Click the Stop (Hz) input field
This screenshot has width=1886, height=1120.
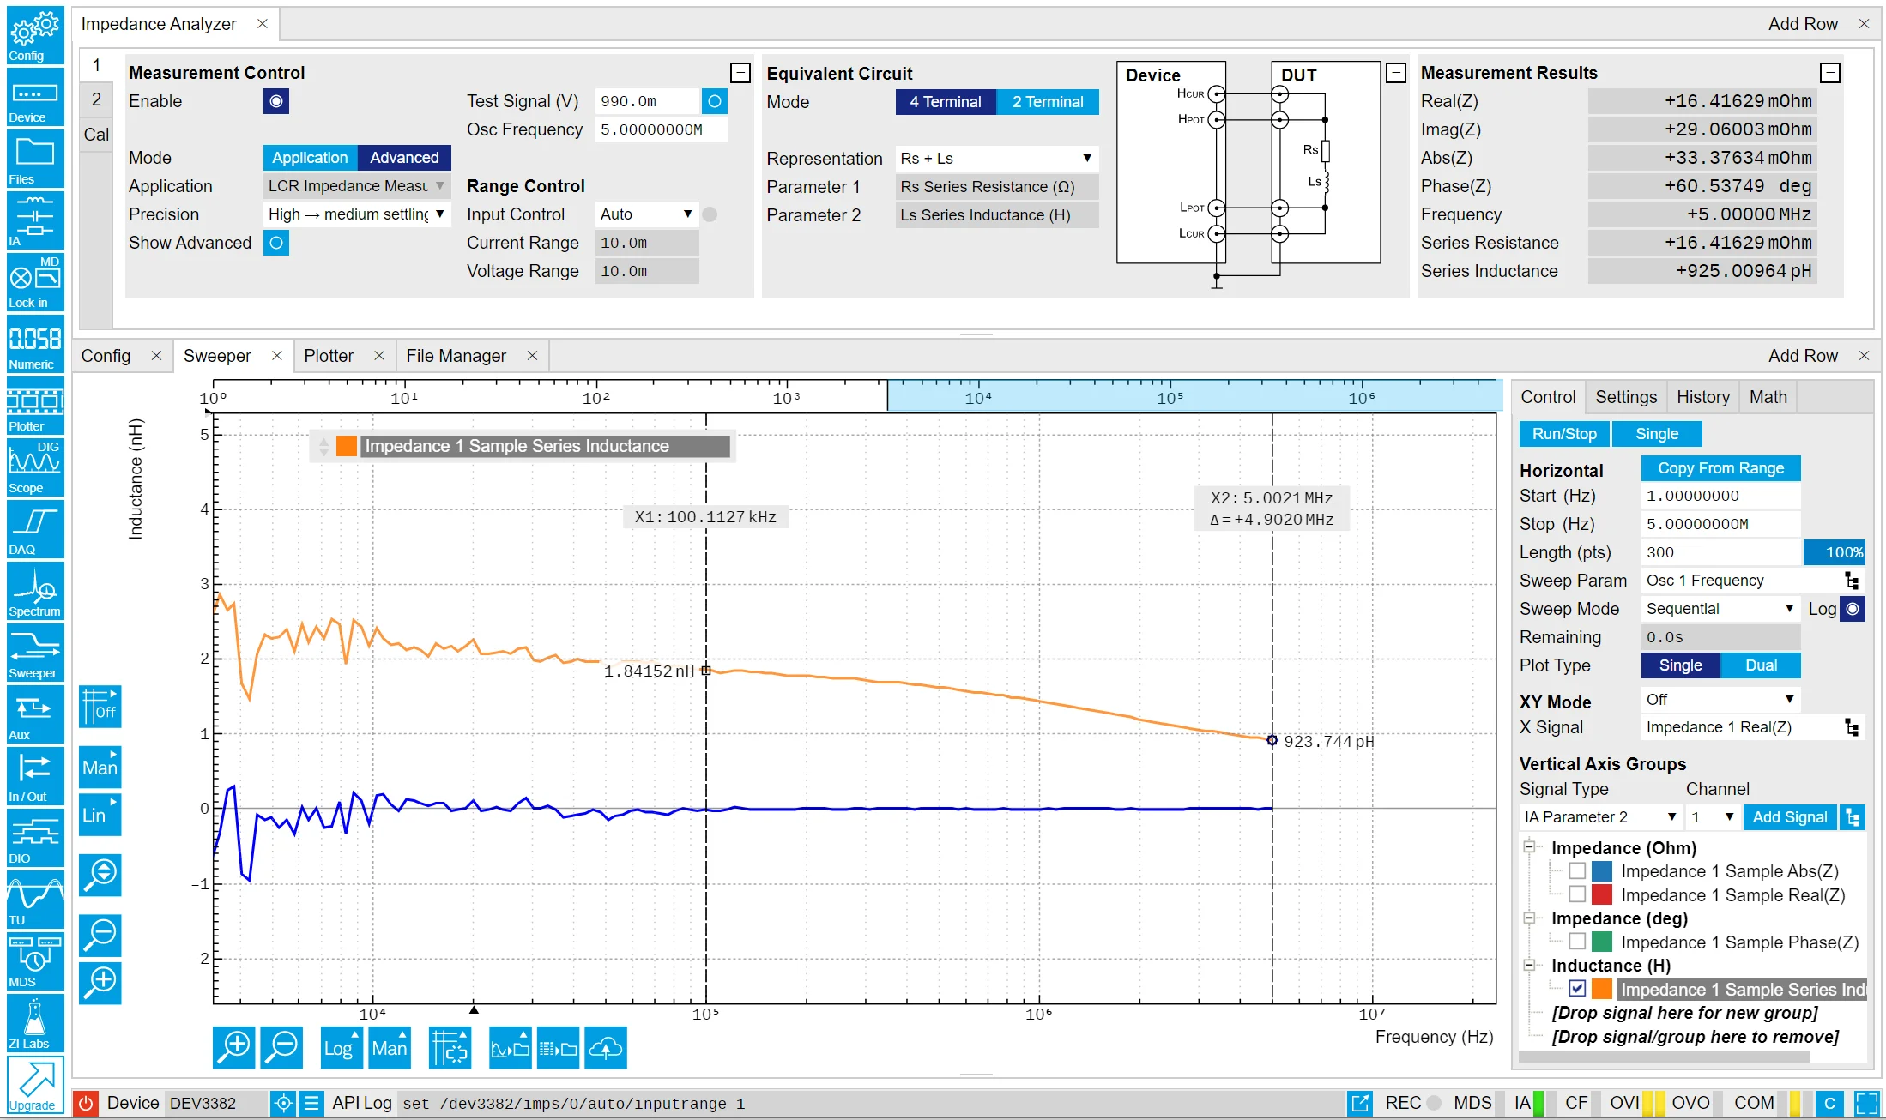pyautogui.click(x=1720, y=524)
